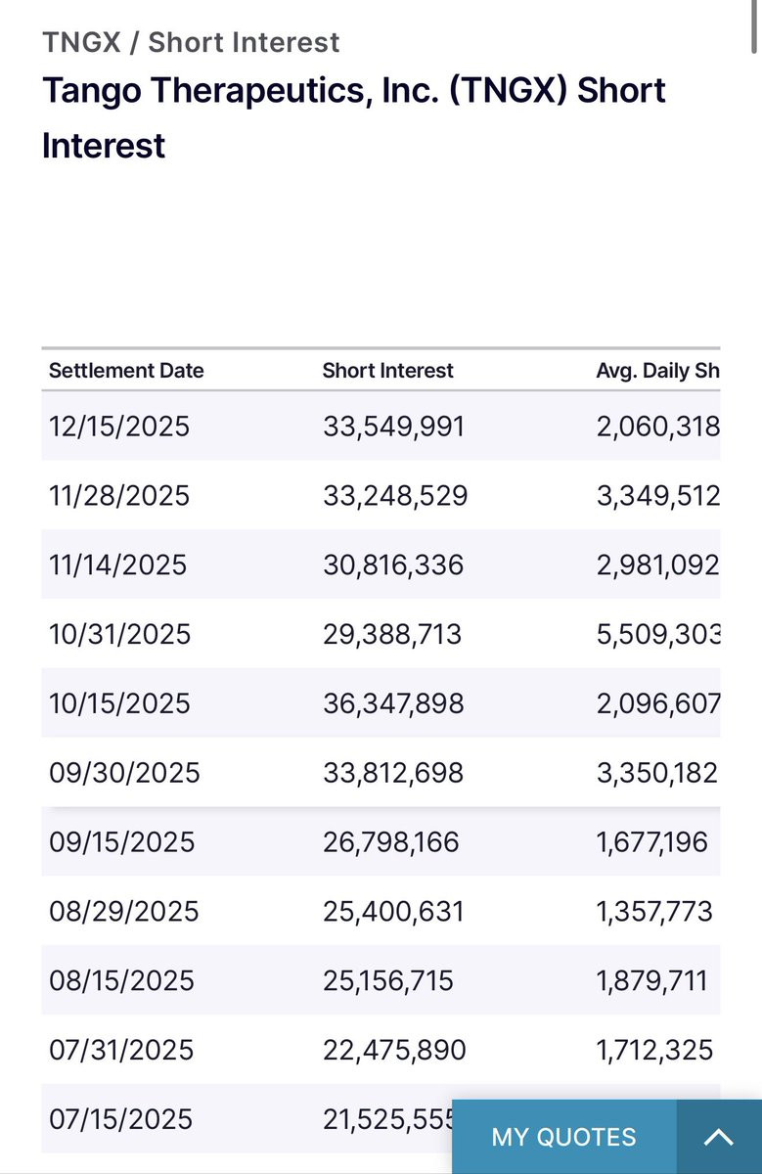Screen dimensions: 762x1174
Task: Sort by the Settlement Date column header
Action: [126, 371]
